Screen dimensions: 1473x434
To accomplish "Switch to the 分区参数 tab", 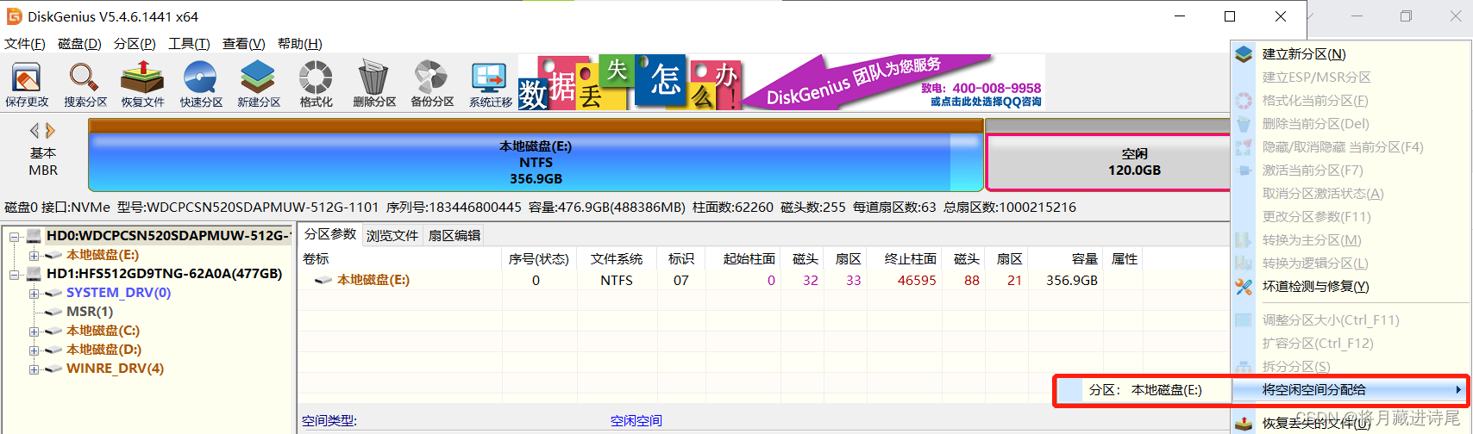I will [330, 235].
